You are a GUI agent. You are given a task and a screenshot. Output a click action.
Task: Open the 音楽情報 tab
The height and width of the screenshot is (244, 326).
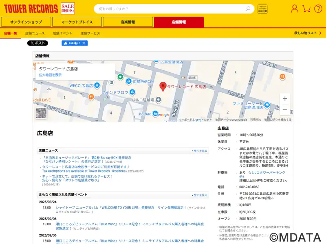click(x=128, y=22)
